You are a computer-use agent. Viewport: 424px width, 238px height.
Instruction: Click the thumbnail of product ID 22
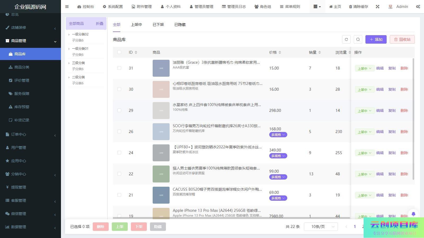(161, 174)
